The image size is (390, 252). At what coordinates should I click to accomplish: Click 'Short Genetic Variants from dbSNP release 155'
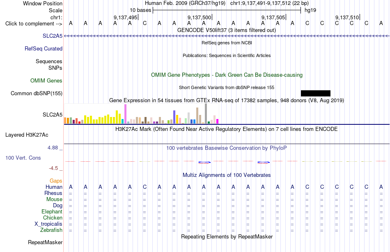[227, 87]
